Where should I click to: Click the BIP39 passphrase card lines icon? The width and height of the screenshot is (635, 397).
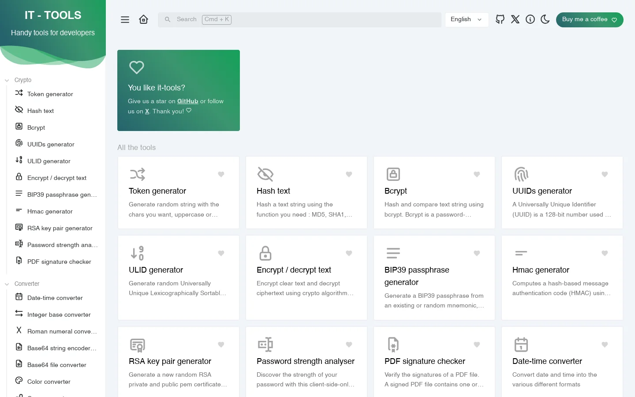[393, 253]
